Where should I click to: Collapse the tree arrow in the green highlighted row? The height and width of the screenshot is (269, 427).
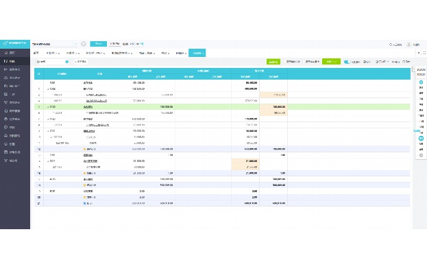click(48, 107)
